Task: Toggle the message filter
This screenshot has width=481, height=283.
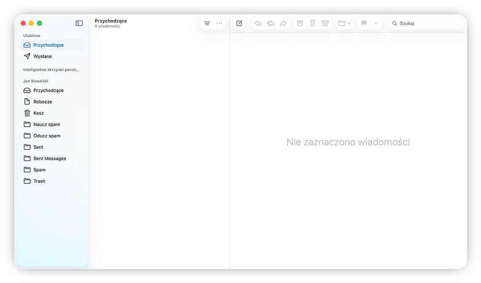Action: click(x=207, y=23)
